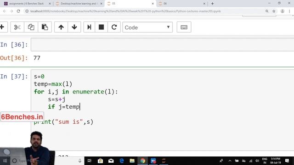Open the Mail app on the taskbar
The image size is (294, 165).
(111, 161)
